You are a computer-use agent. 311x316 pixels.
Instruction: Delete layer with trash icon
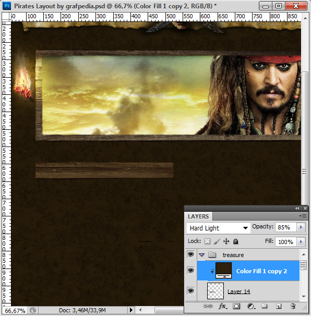(293, 306)
